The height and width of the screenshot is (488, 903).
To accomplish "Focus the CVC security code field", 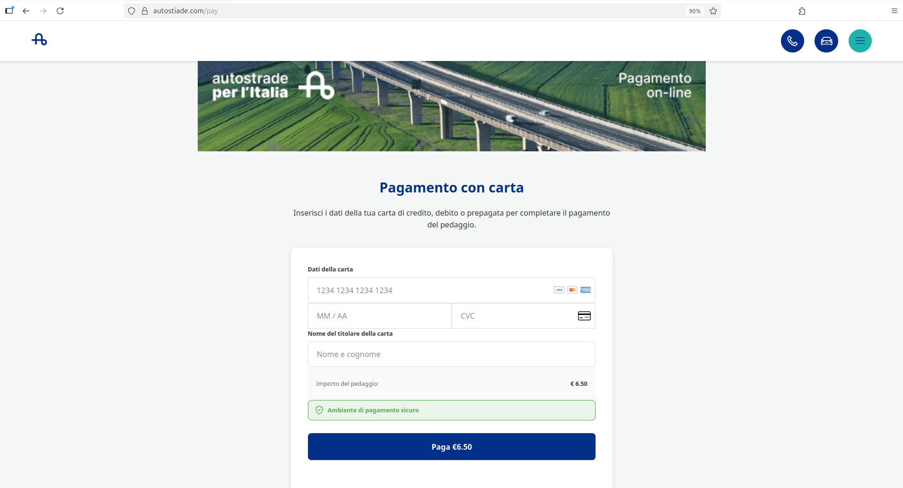I will [523, 316].
